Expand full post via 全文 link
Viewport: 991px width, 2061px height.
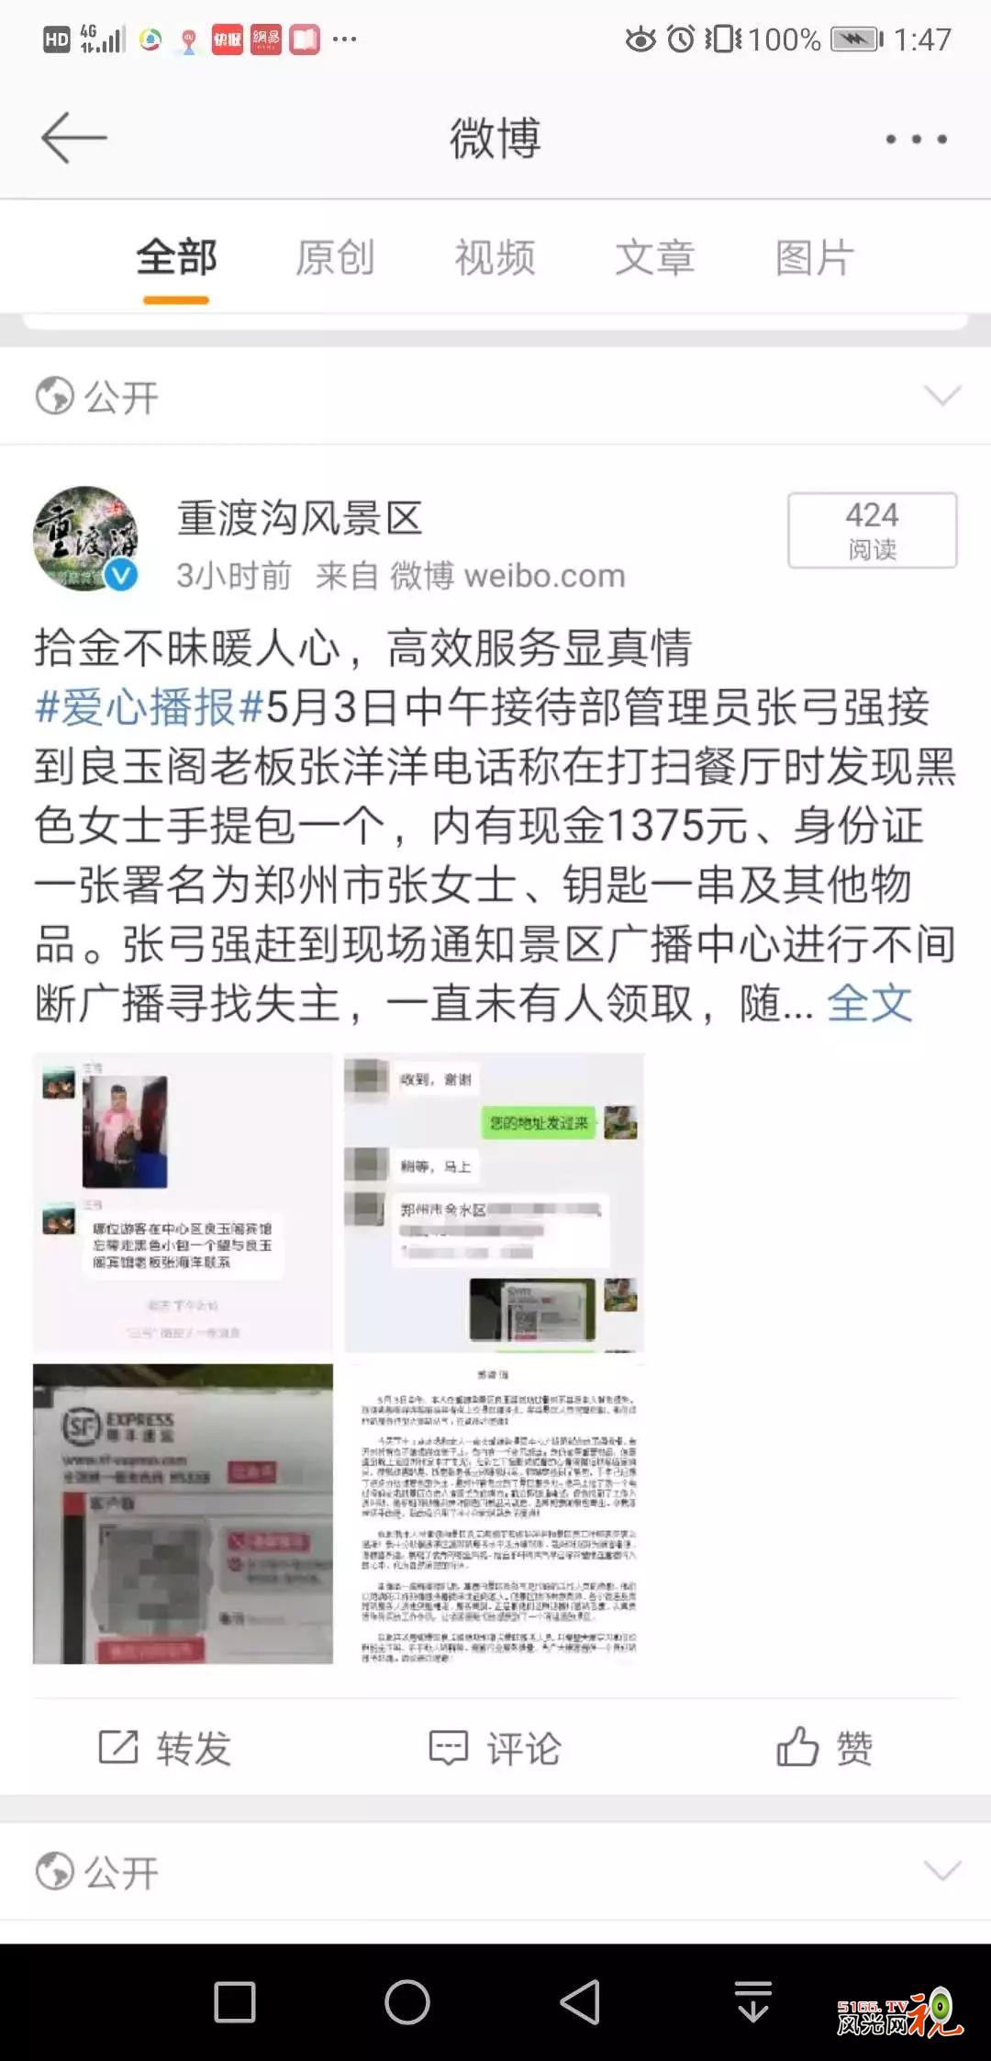tap(870, 1003)
